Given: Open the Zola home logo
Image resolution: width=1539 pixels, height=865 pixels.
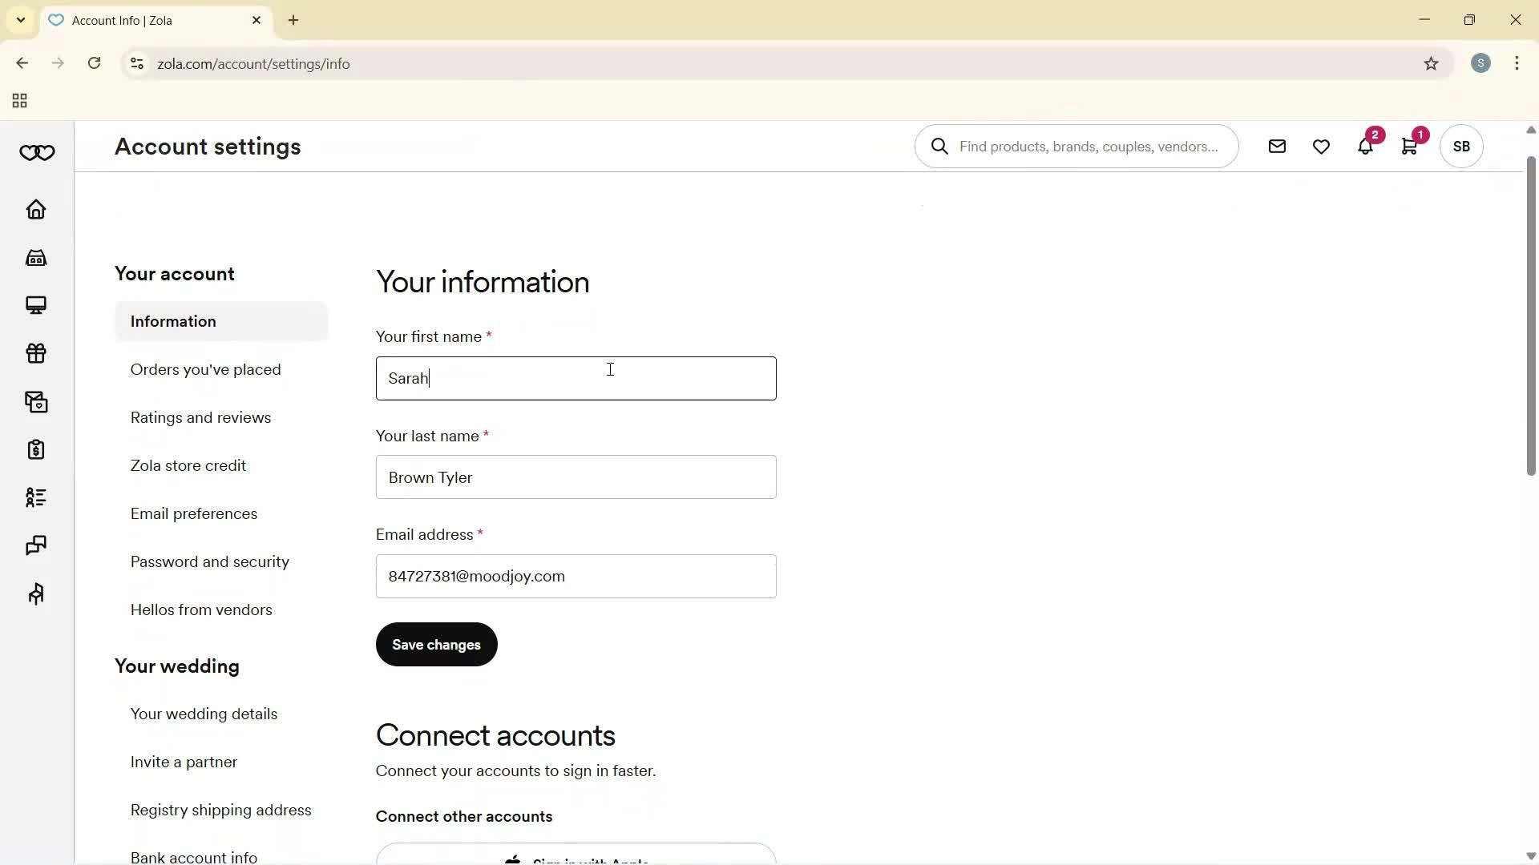Looking at the screenshot, I should click(37, 152).
